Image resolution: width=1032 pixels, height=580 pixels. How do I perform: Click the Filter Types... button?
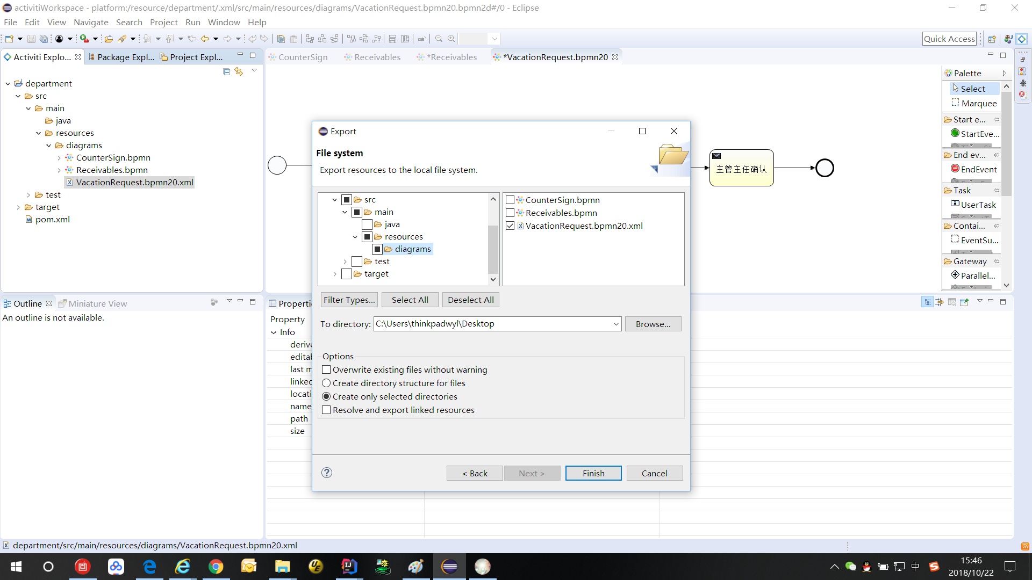(349, 300)
